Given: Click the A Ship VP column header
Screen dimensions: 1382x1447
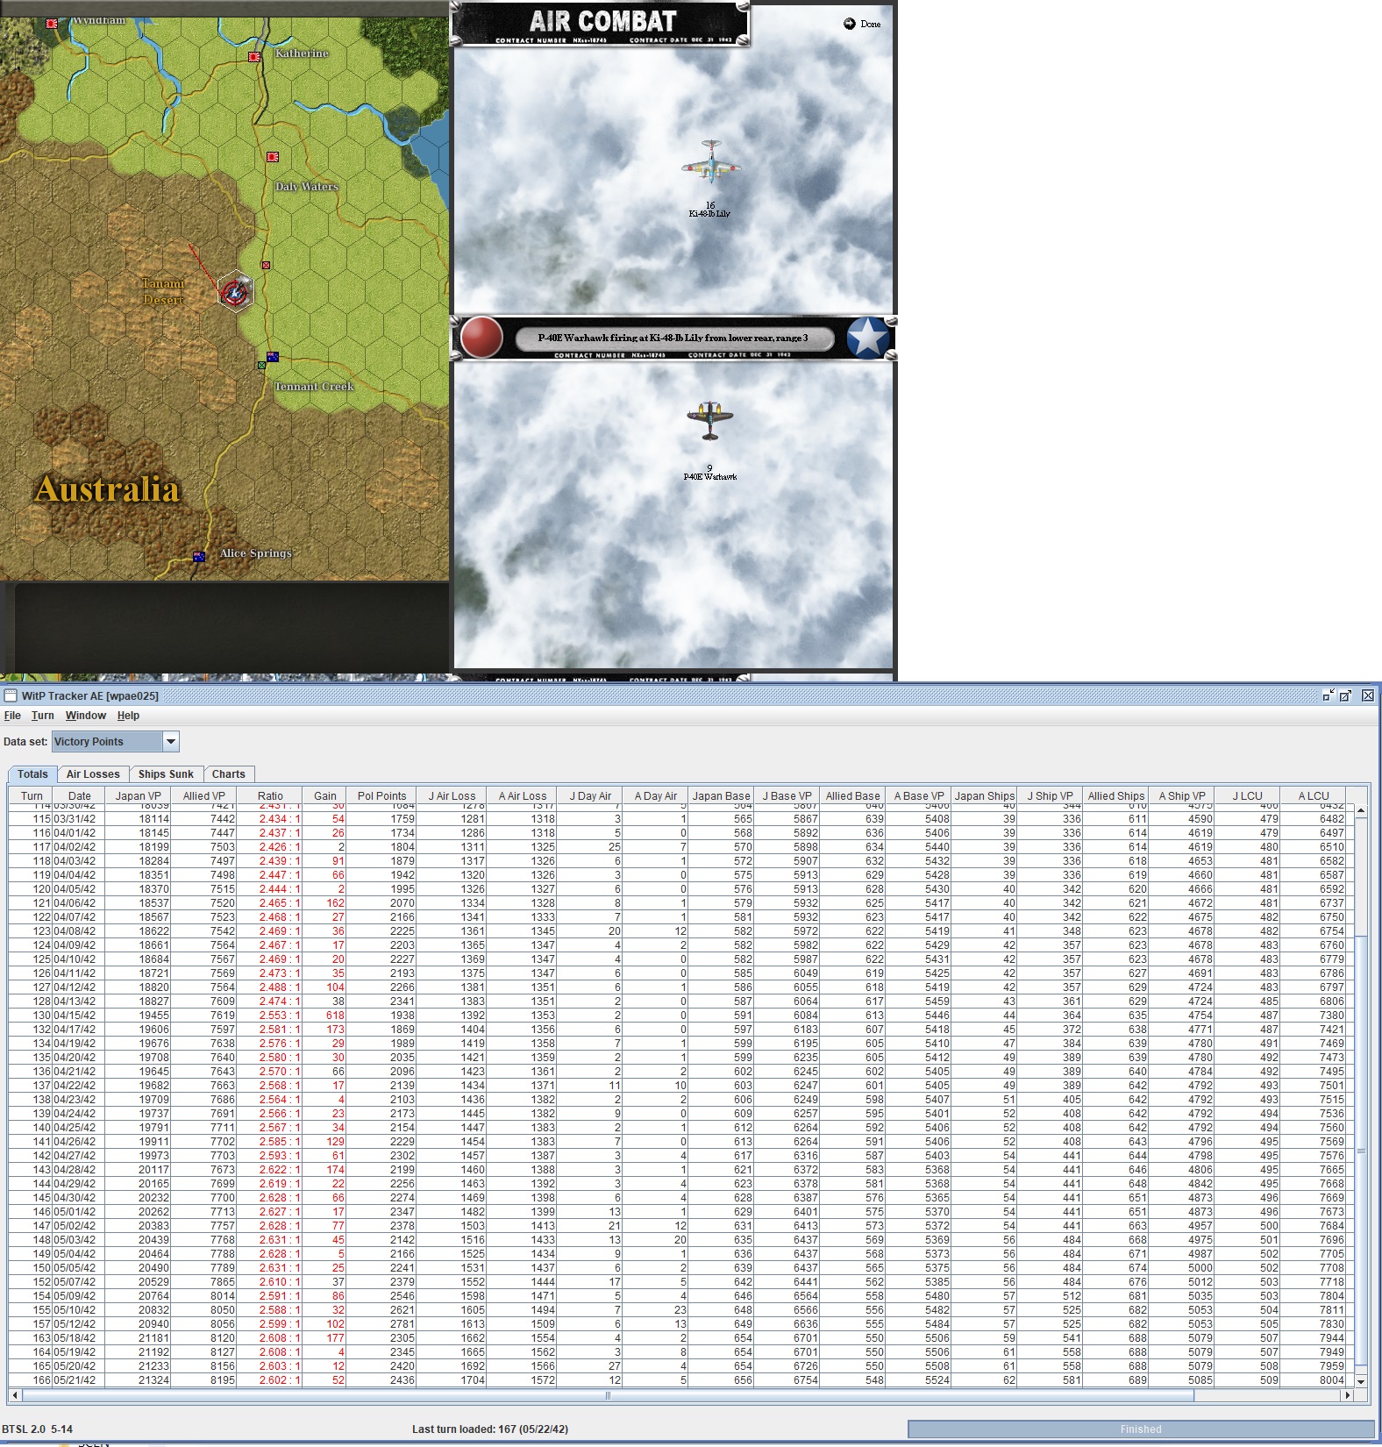Looking at the screenshot, I should [1182, 796].
